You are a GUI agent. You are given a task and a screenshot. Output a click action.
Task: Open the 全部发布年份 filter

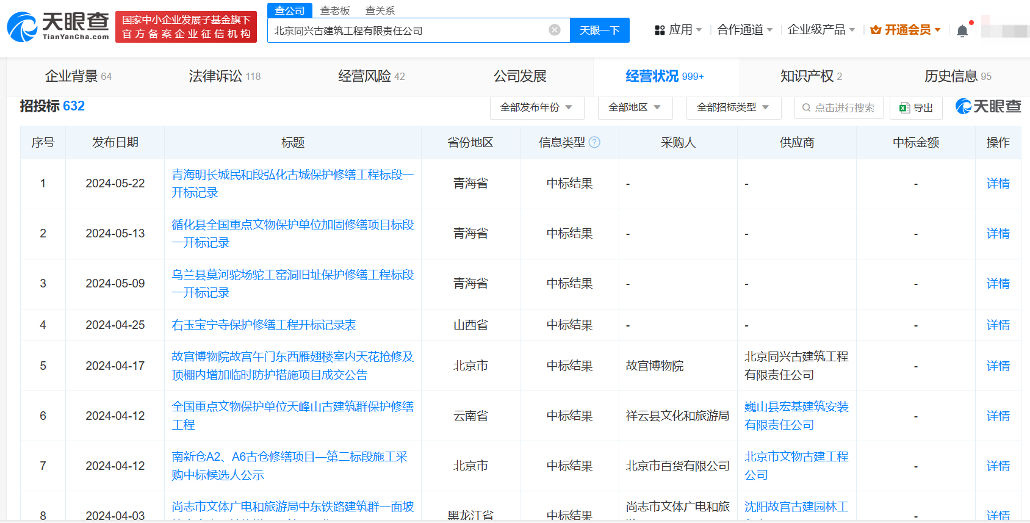pyautogui.click(x=537, y=107)
